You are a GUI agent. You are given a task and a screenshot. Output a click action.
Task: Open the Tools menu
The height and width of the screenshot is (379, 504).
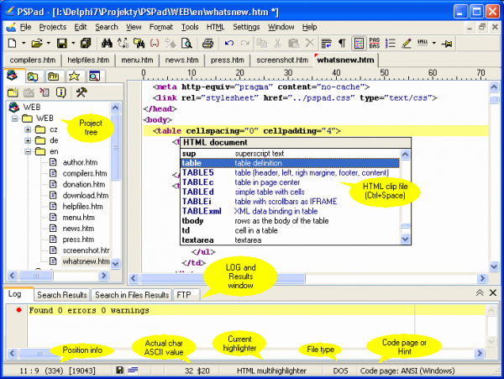tap(189, 27)
